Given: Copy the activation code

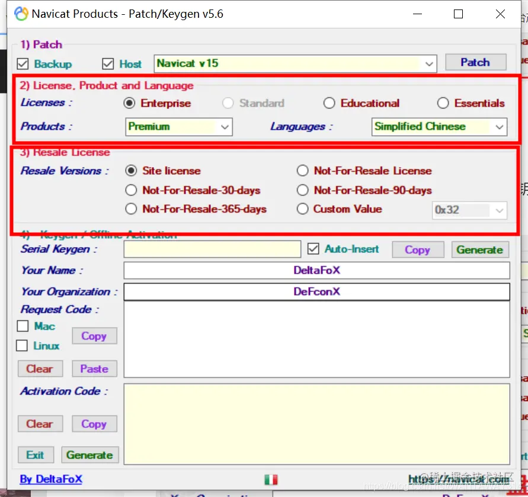Looking at the screenshot, I should 94,424.
